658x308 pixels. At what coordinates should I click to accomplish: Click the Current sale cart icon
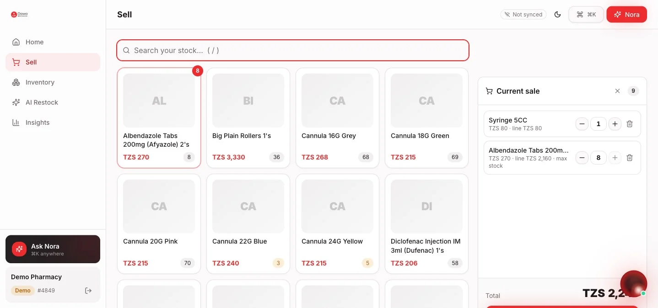[489, 91]
